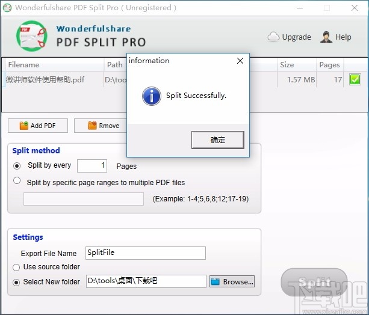Minimize the PDF Split Pro window

300,8
